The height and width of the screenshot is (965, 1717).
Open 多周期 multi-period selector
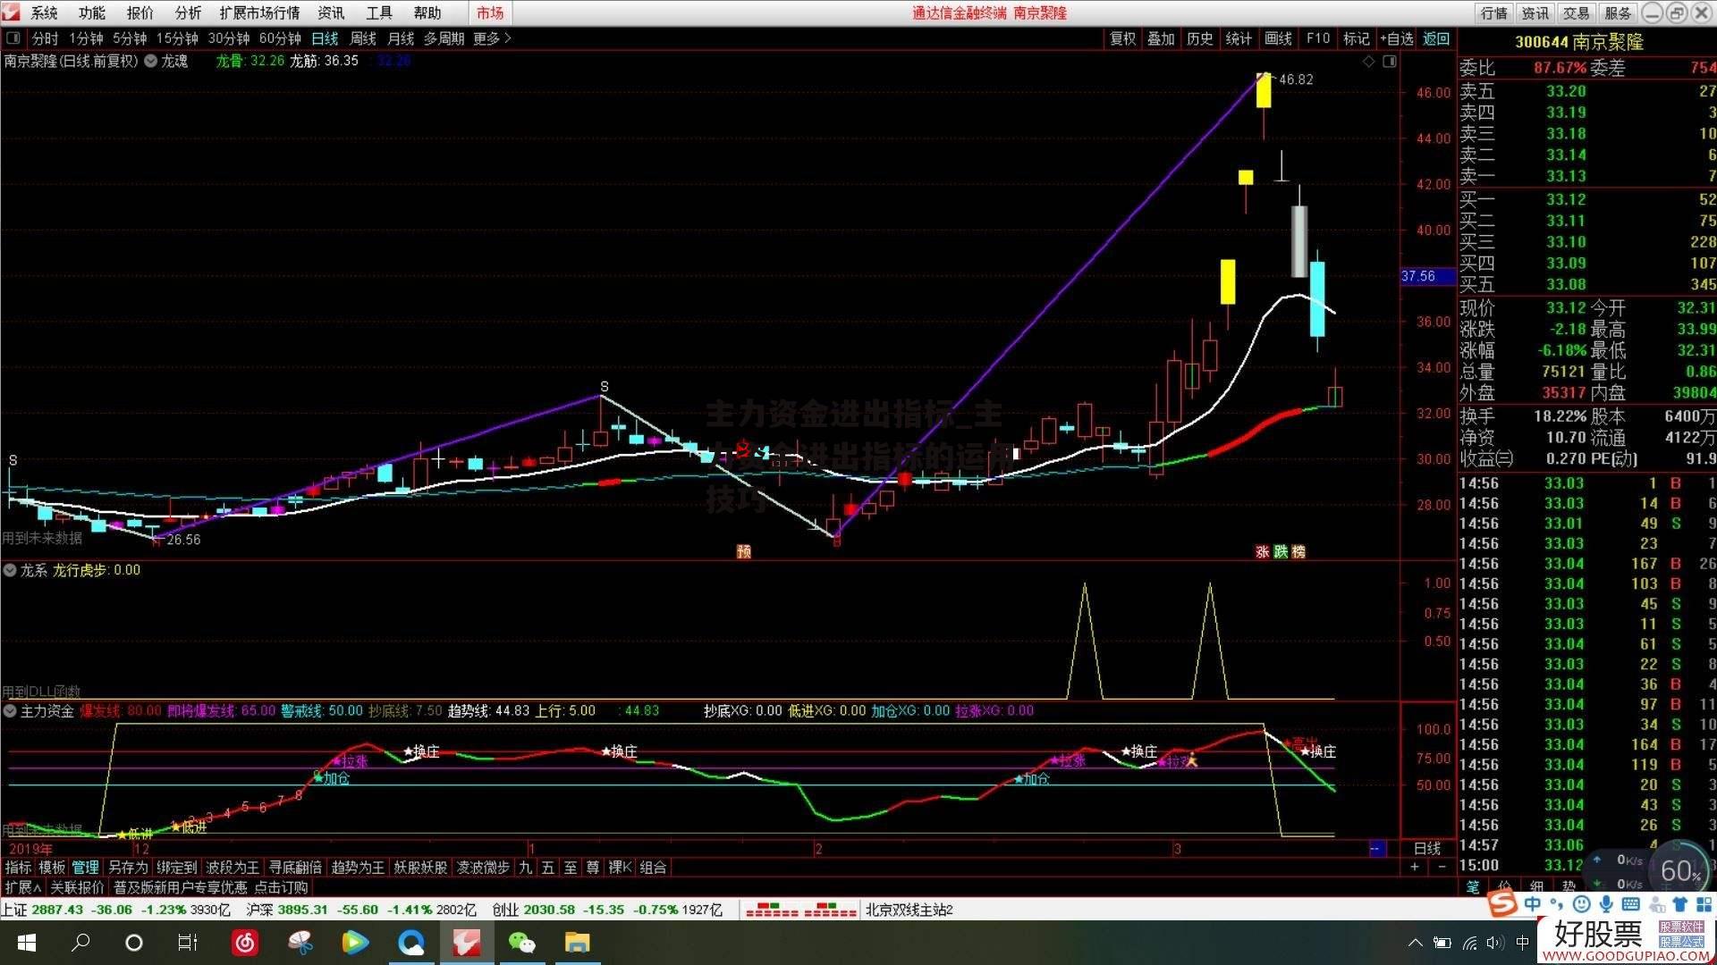tap(444, 38)
